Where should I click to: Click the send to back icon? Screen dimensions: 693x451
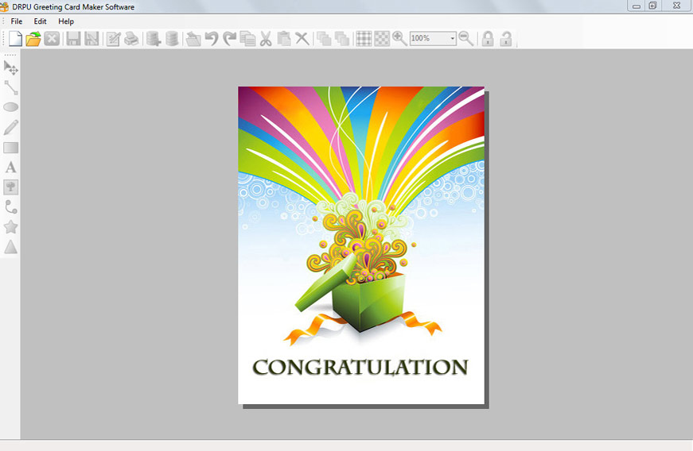coord(342,39)
